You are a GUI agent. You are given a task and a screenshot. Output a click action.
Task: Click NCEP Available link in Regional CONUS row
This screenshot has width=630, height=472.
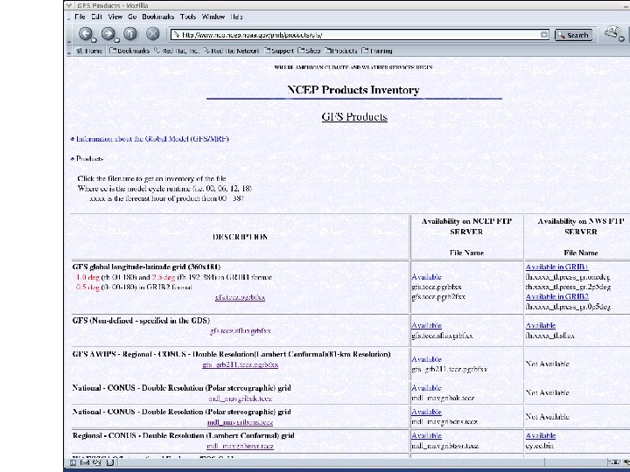[426, 435]
